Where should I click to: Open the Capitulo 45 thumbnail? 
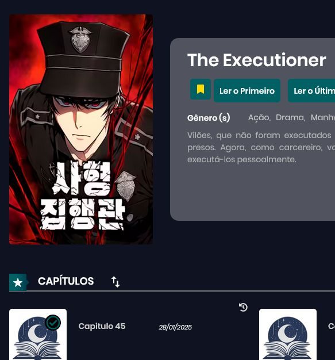[38, 334]
